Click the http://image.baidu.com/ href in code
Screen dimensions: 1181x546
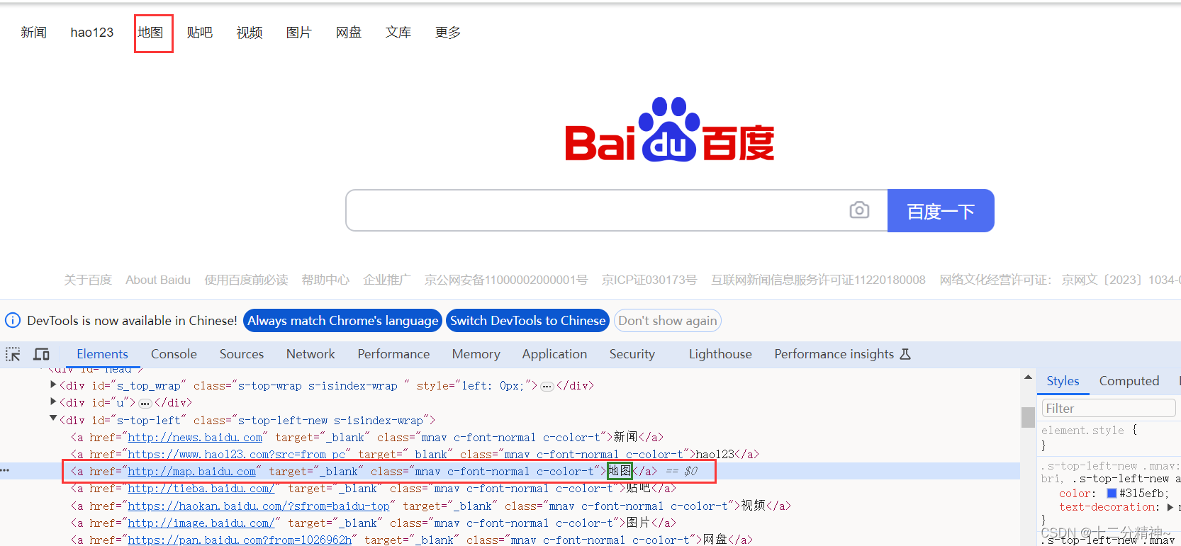[x=201, y=523]
